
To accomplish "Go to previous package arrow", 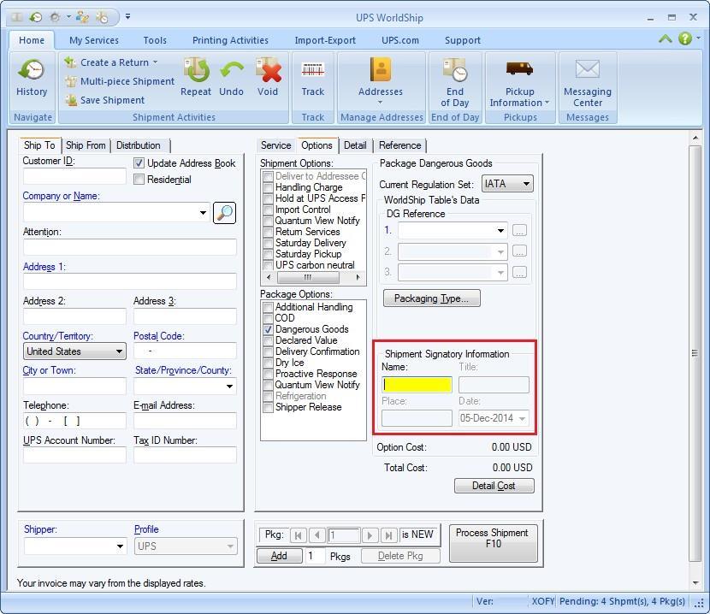I will point(317,535).
